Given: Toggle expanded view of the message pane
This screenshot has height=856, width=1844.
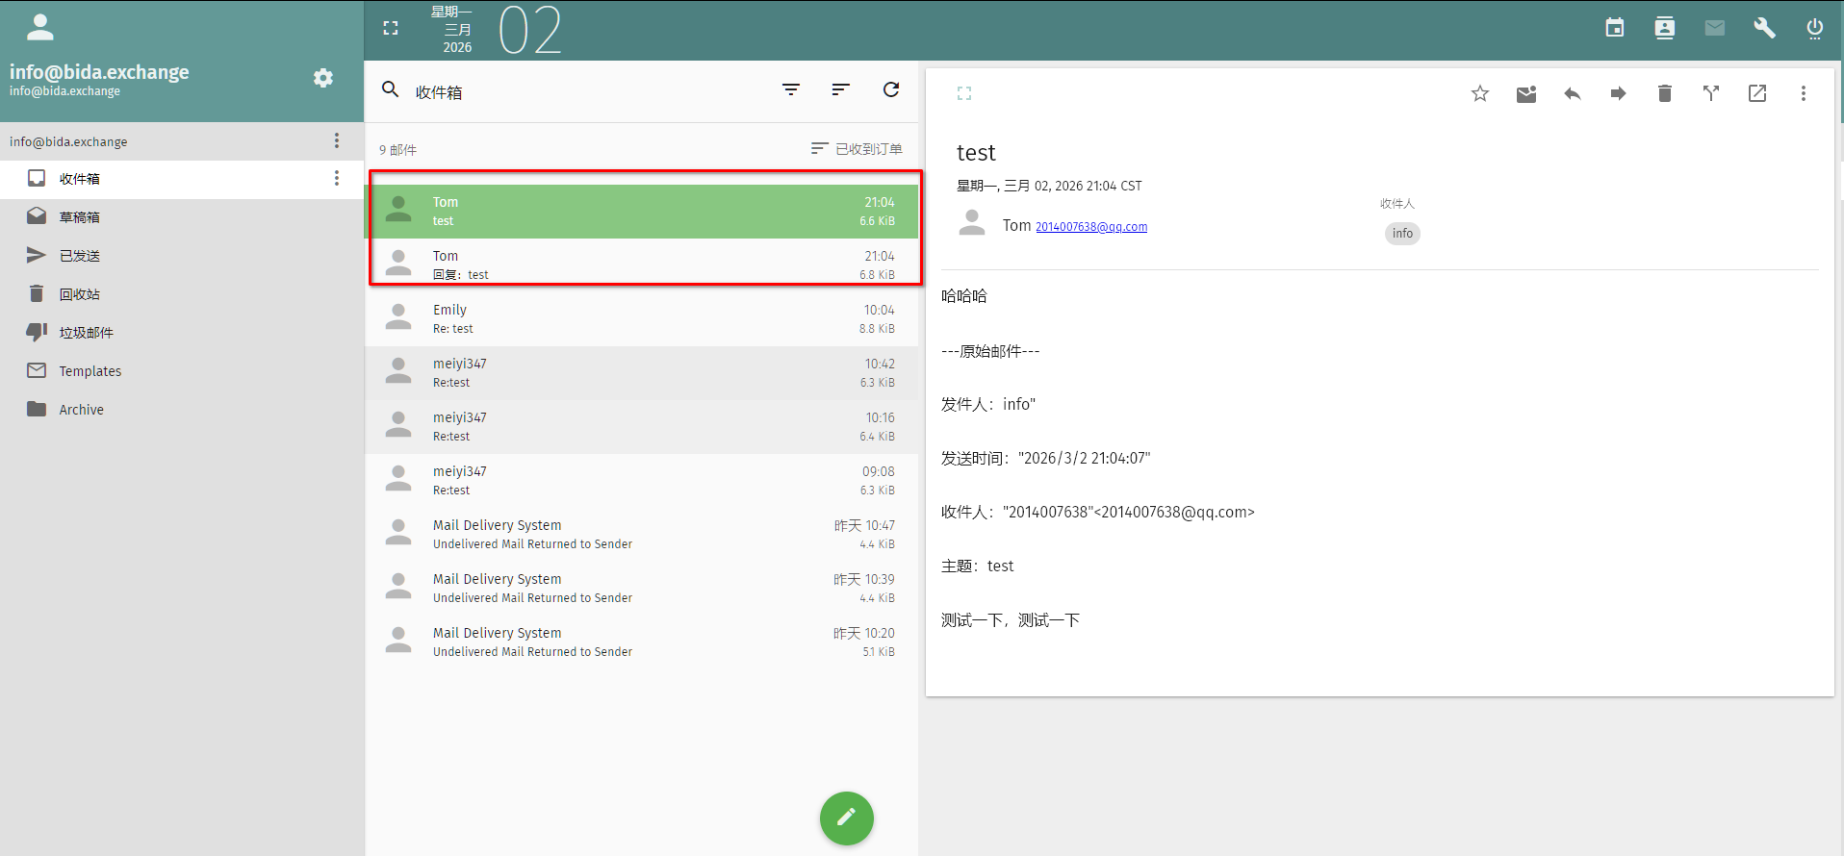Looking at the screenshot, I should 964,93.
